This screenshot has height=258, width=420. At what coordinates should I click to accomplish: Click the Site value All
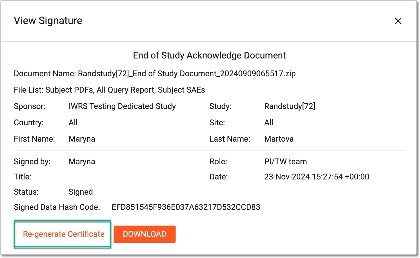point(269,122)
